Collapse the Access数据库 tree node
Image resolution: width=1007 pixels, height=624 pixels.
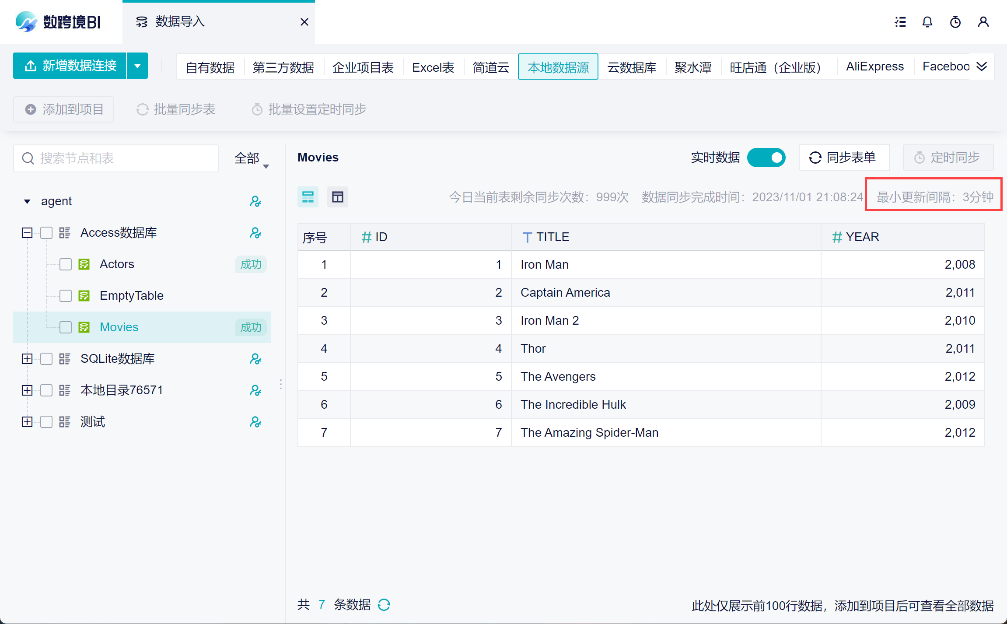point(27,233)
